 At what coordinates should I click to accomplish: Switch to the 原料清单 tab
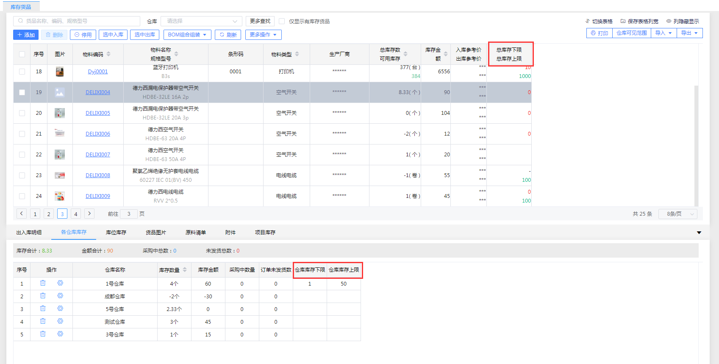click(196, 233)
